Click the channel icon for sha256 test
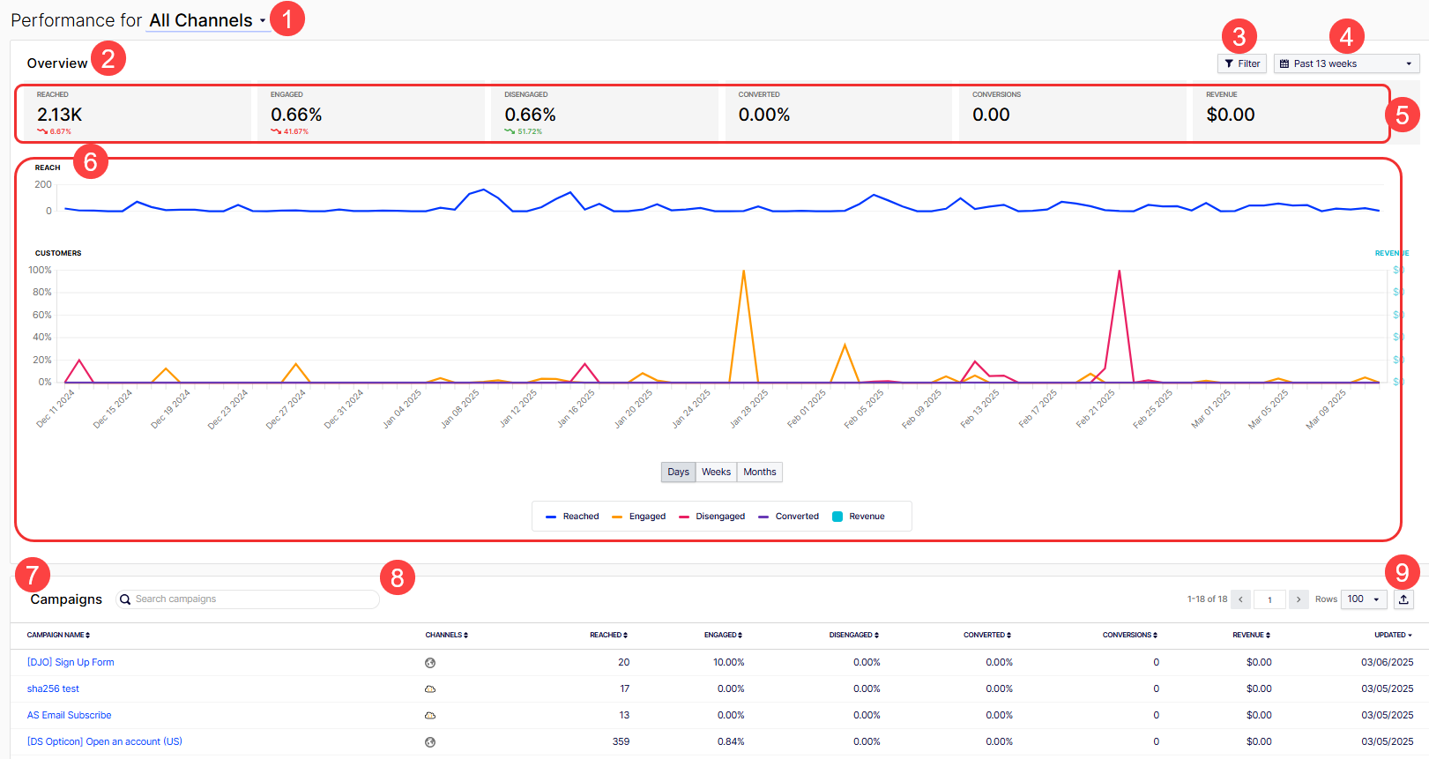Viewport: 1429px width, 759px height. pos(430,688)
